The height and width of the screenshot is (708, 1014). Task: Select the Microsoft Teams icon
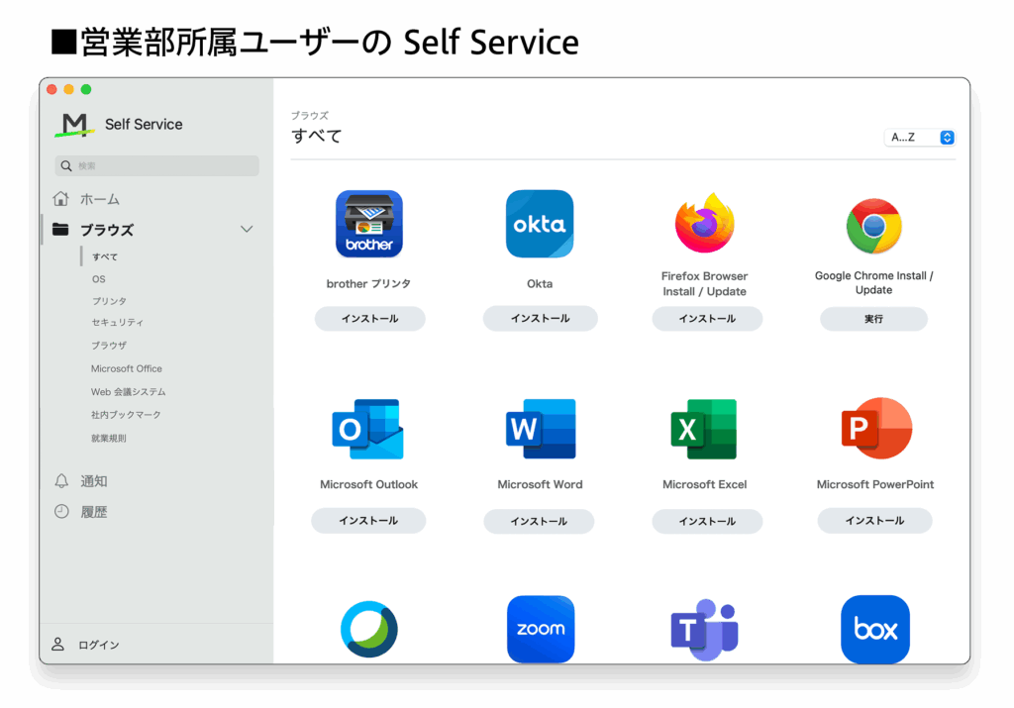[x=704, y=629]
